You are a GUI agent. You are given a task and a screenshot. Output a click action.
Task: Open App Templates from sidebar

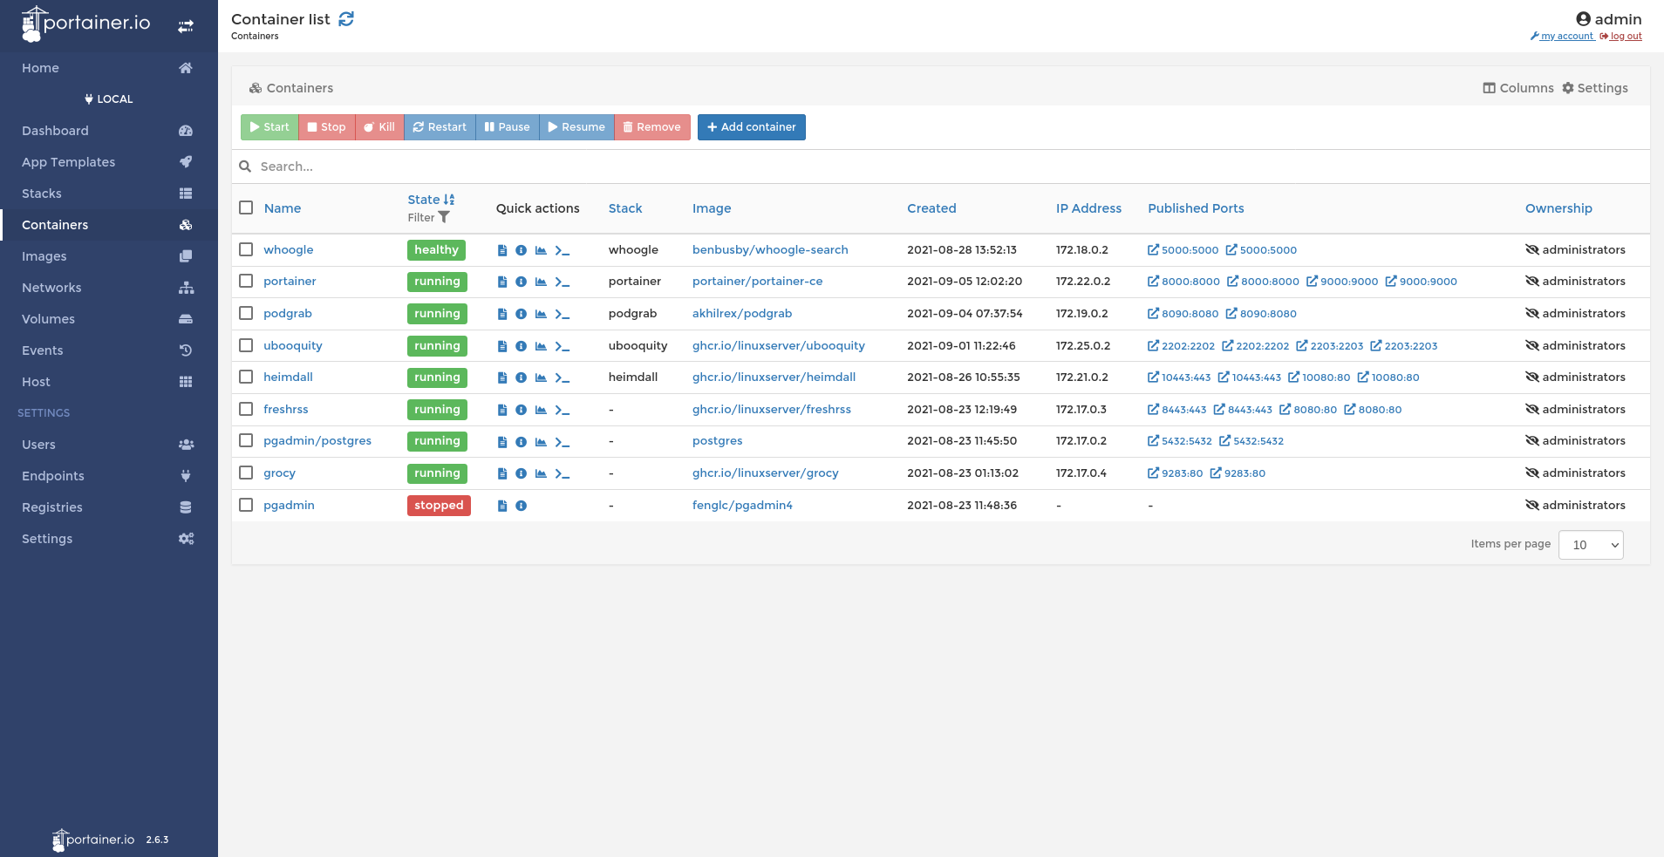click(109, 162)
